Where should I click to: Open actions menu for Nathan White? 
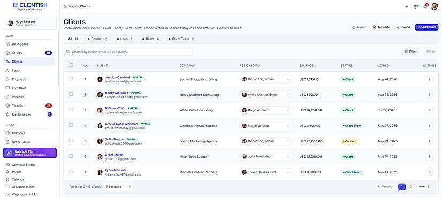click(x=429, y=110)
